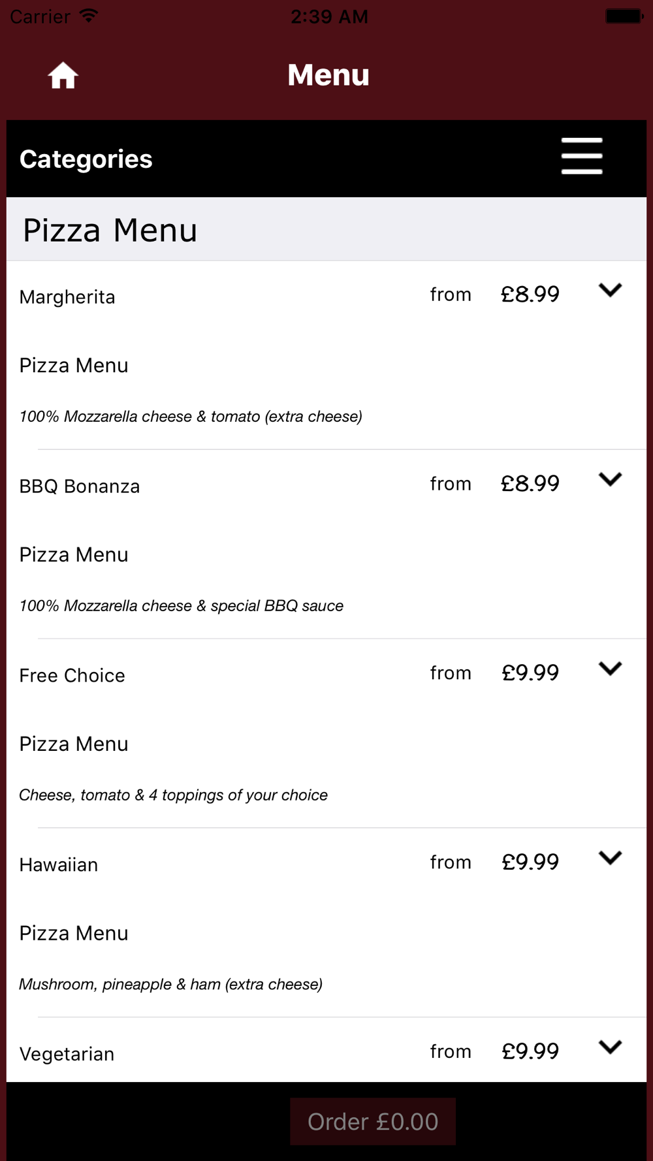Expand the Hawaiian chevron arrow
Image resolution: width=653 pixels, height=1161 pixels.
coord(610,858)
